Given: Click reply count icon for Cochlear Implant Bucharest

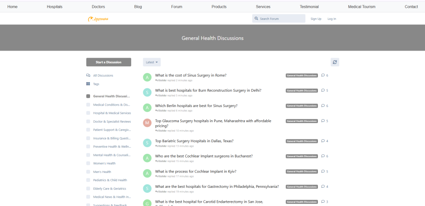Looking at the screenshot, I should [323, 156].
